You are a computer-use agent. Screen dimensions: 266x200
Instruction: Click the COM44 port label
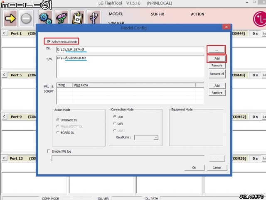pos(239,34)
